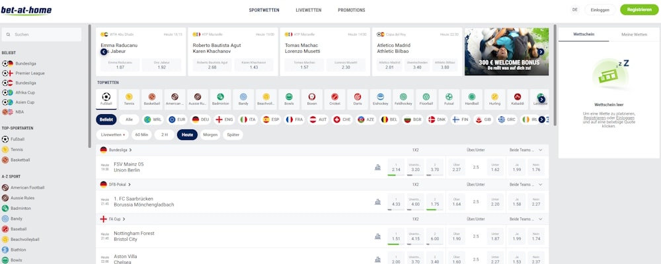Select the Fußball sport tile
Image resolution: width=661 pixels, height=264 pixels.
(x=106, y=100)
